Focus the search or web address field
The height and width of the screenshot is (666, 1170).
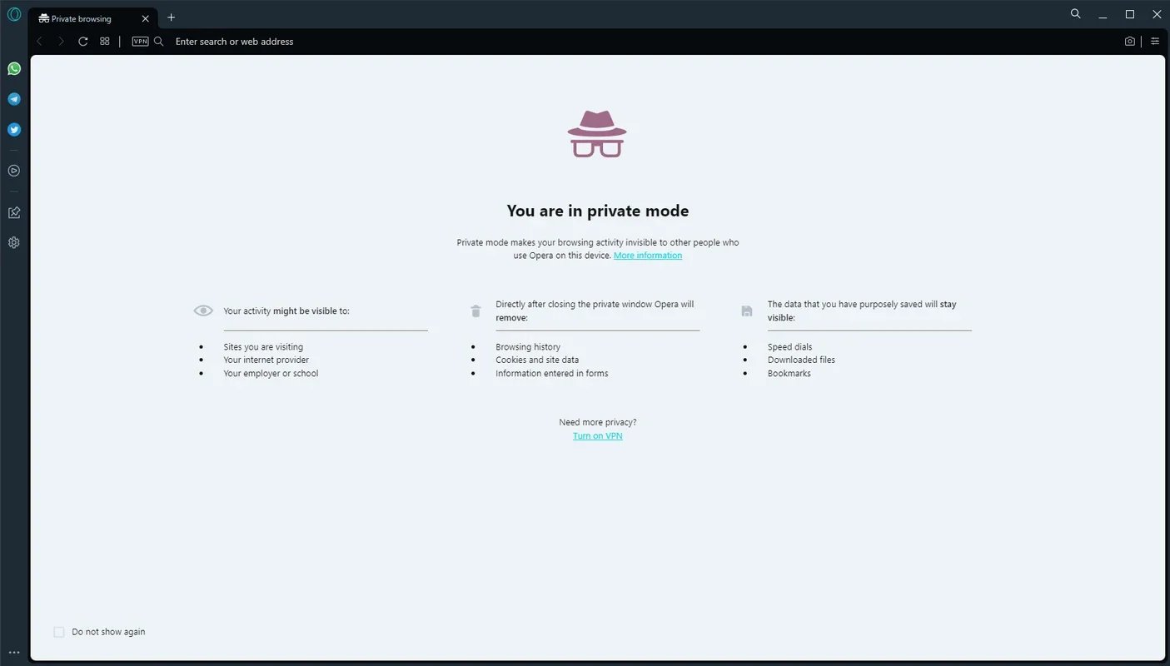(641, 41)
